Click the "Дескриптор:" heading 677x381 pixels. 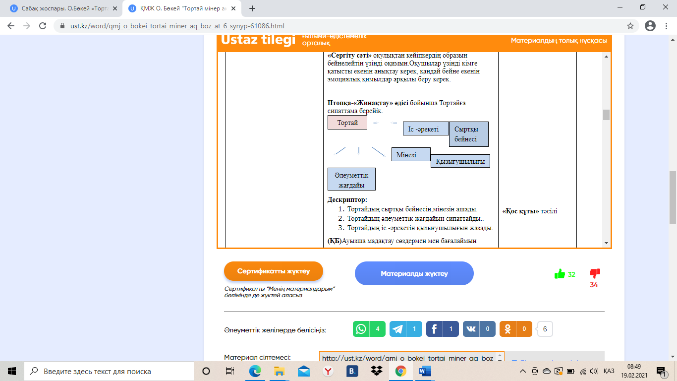pyautogui.click(x=347, y=200)
